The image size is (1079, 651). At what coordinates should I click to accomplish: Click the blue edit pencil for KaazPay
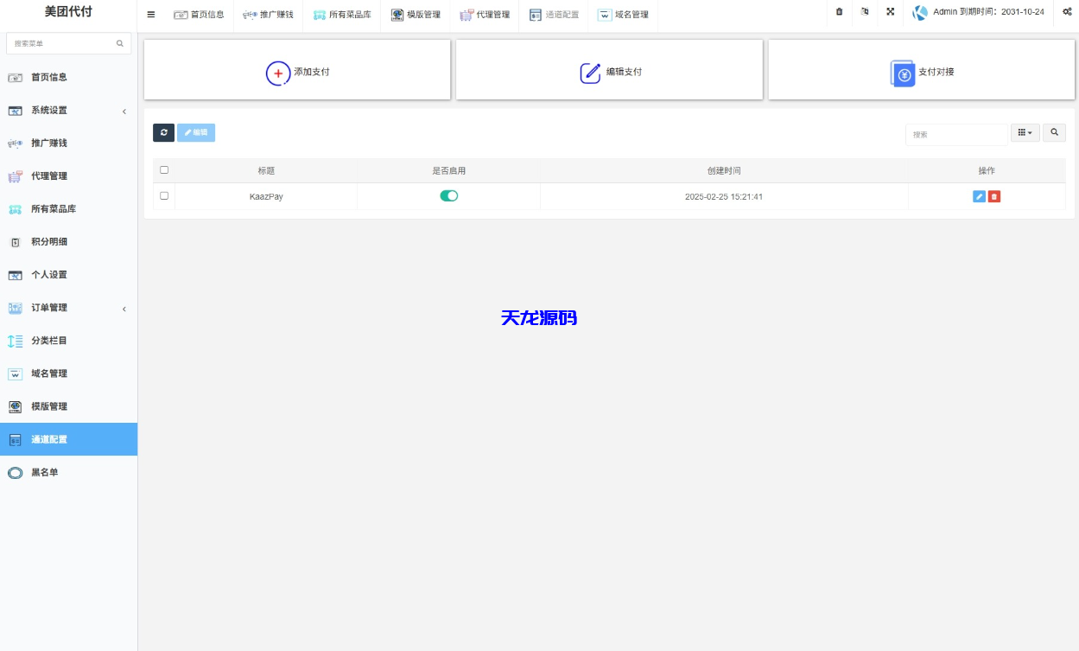pyautogui.click(x=978, y=196)
